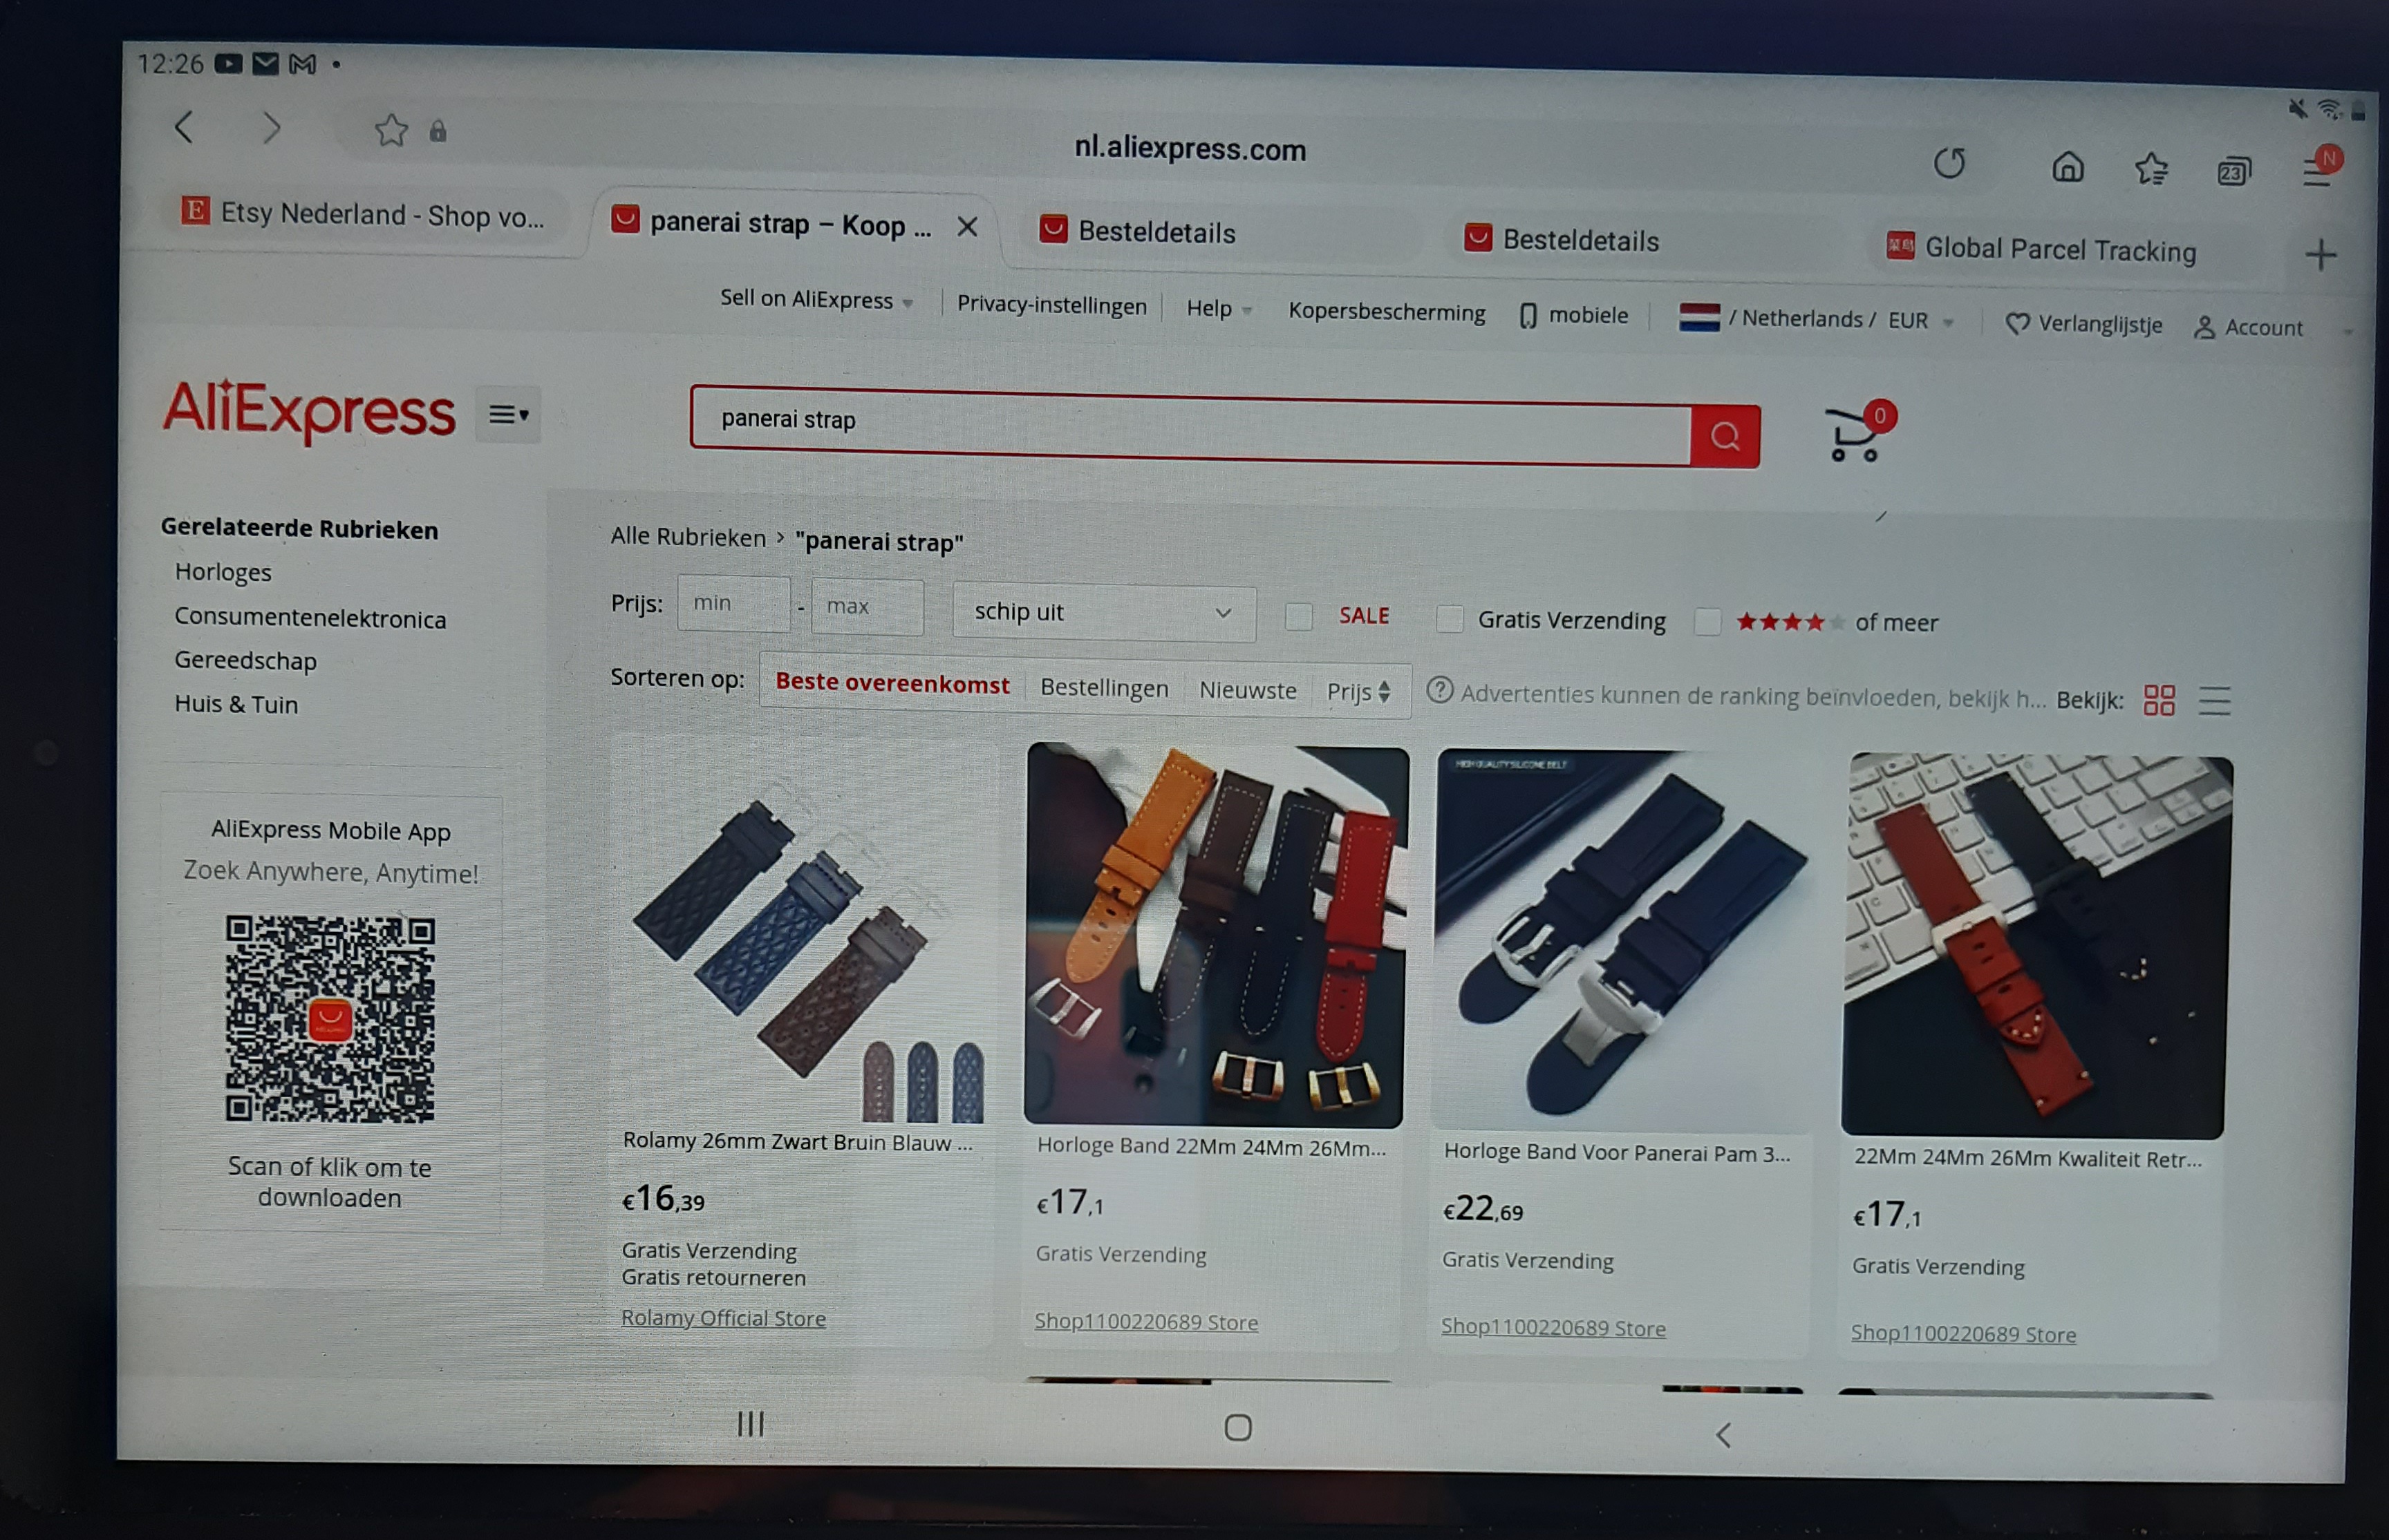Screen dimensions: 2389x1540
Task: Open bookmarks list star icon
Action: [2151, 169]
